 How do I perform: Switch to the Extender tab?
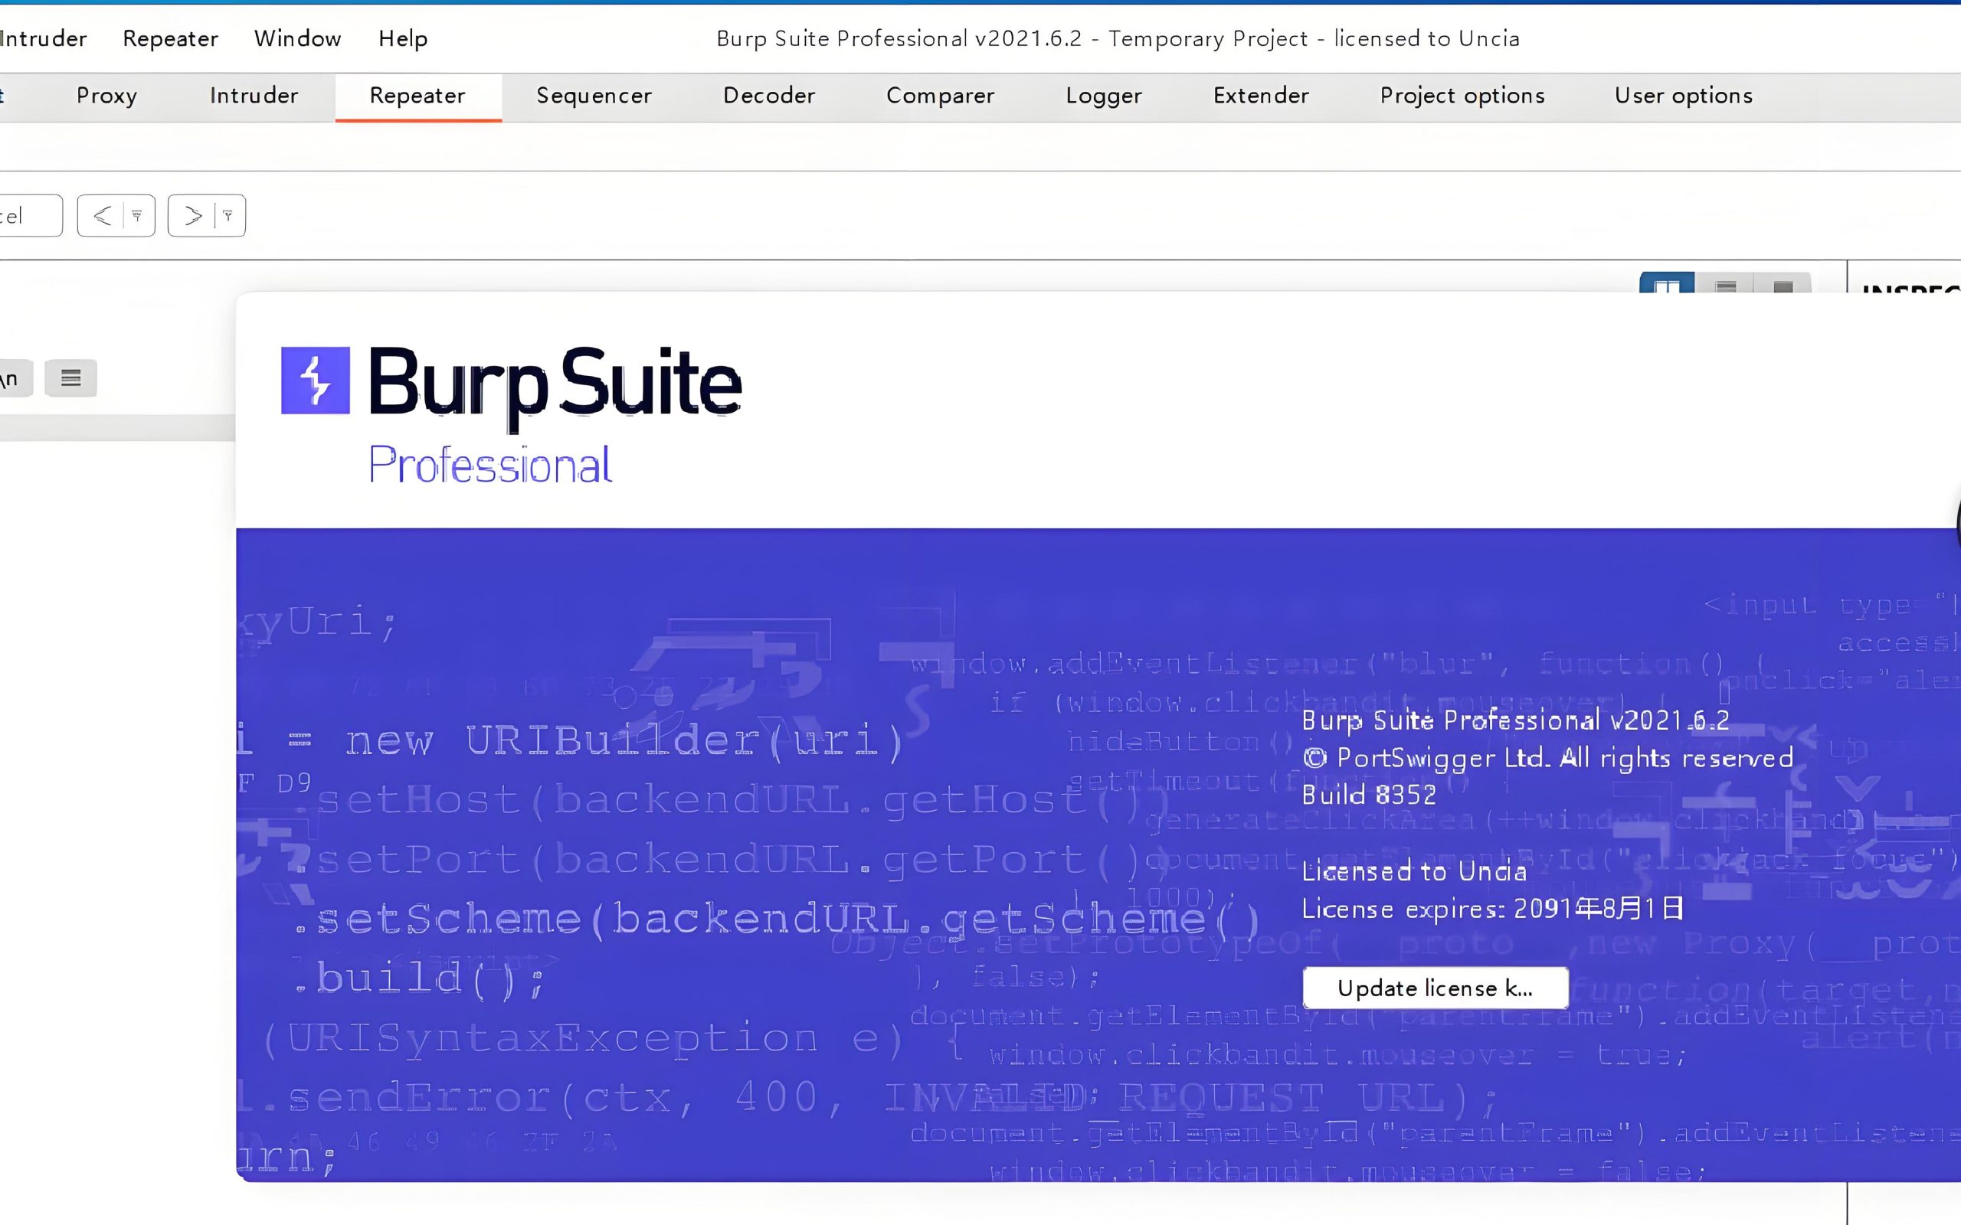click(1260, 96)
